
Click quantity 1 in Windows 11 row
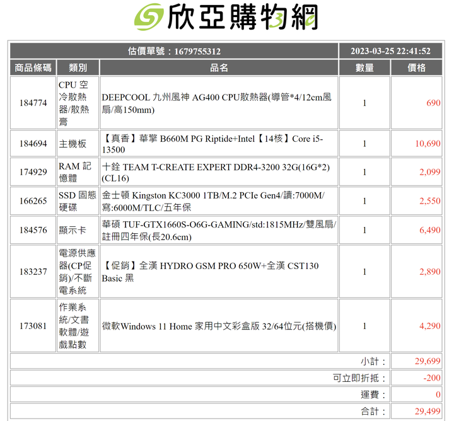[364, 326]
